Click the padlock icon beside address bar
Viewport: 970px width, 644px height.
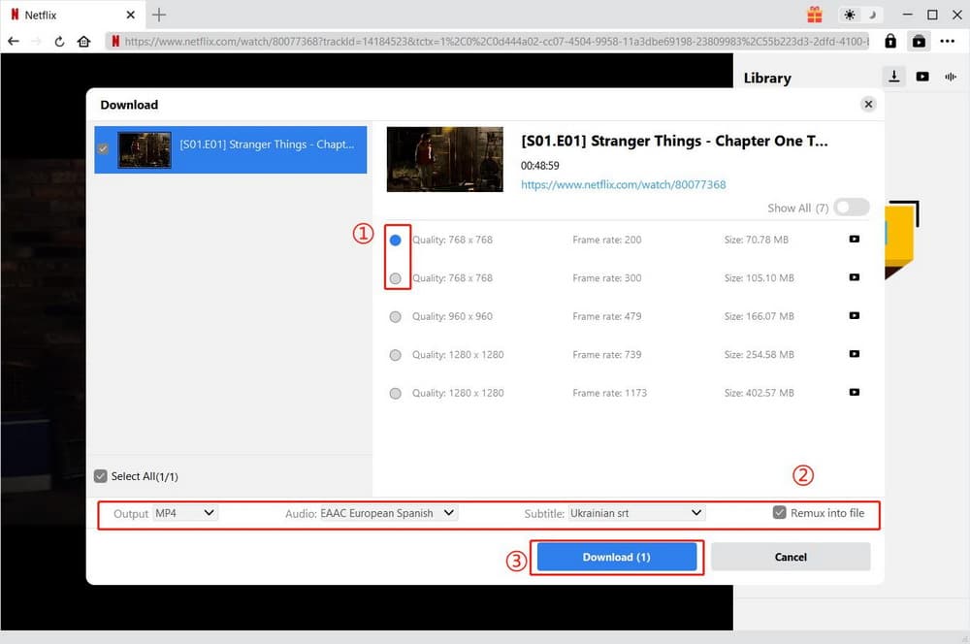[x=889, y=42]
